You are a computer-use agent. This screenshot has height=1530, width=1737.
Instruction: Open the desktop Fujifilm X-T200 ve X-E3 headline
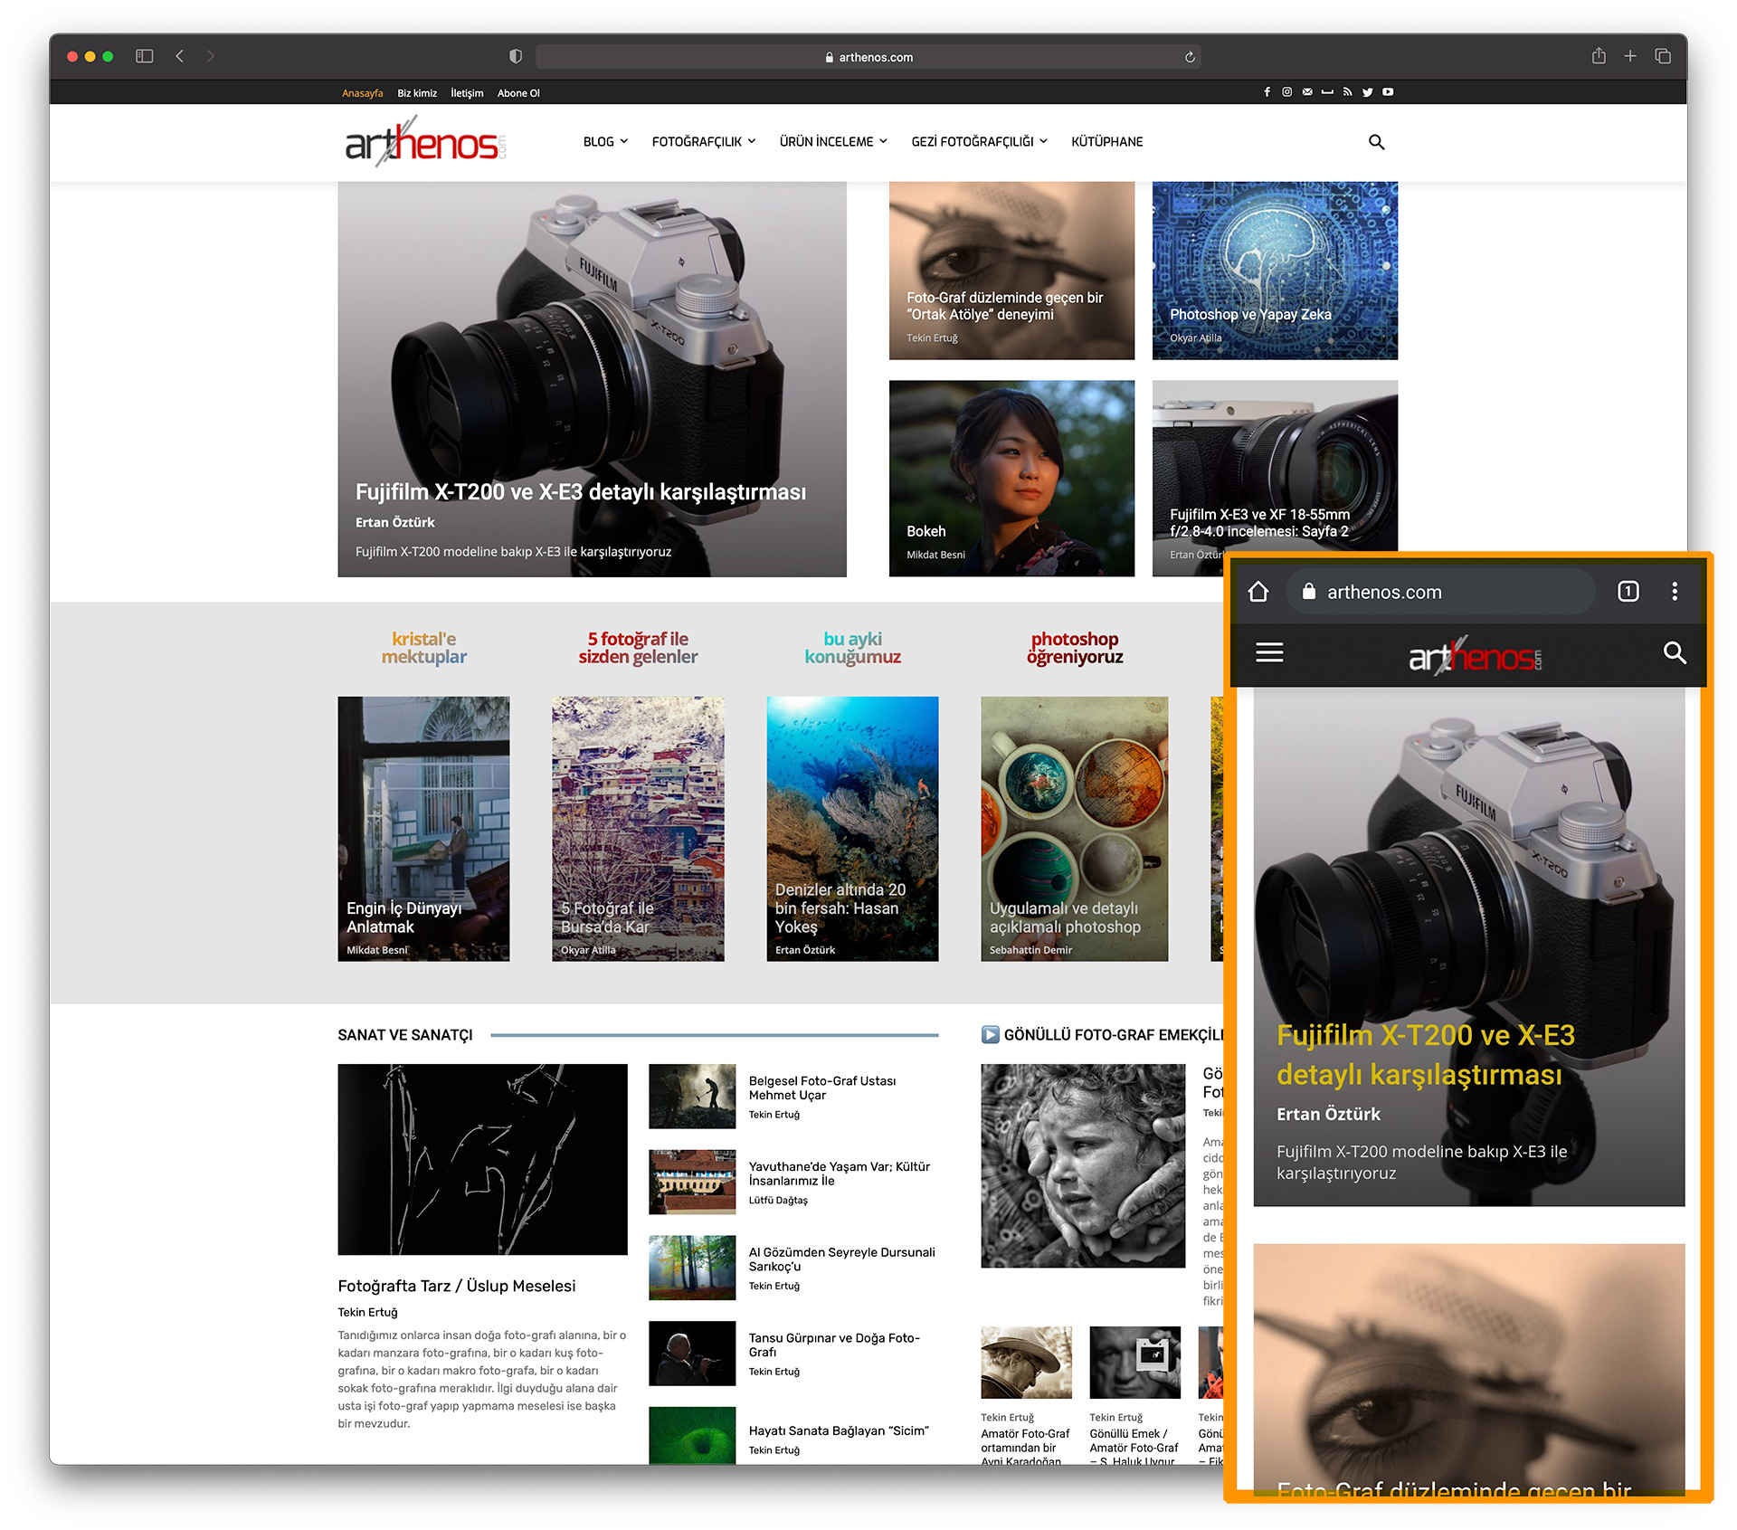581,492
